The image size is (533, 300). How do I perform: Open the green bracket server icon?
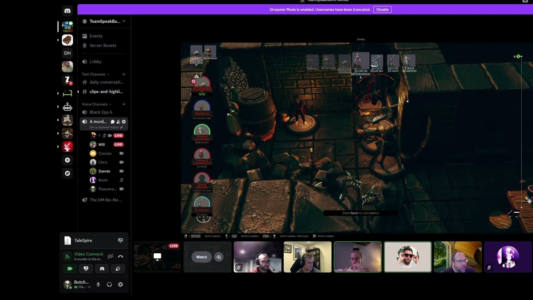[67, 93]
